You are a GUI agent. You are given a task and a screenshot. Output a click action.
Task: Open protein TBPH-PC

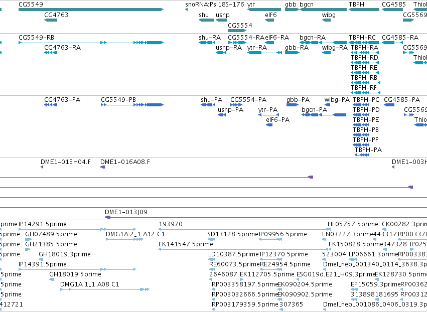click(x=366, y=100)
